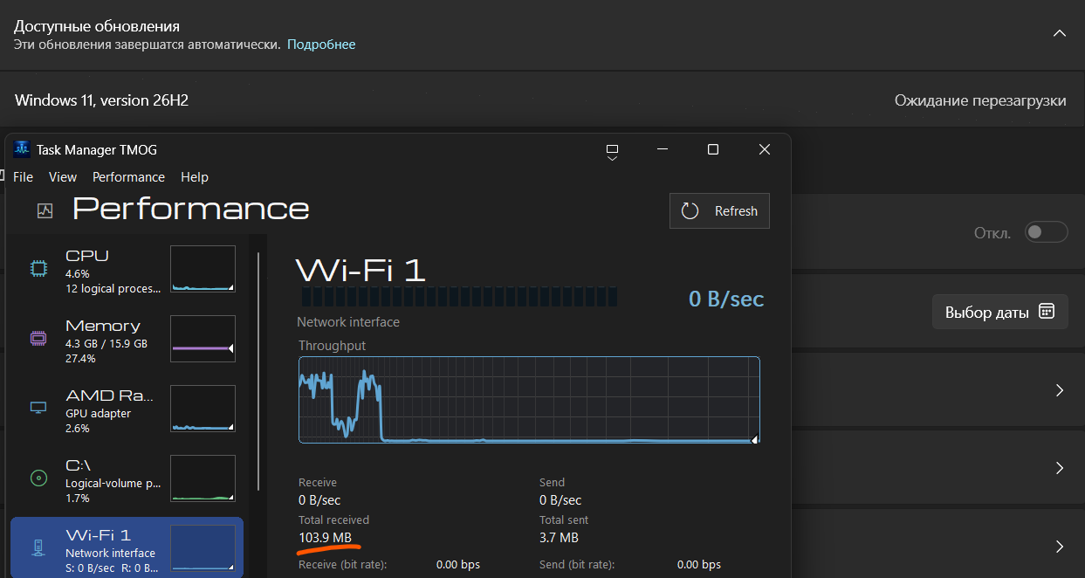This screenshot has height=578, width=1085.
Task: Click the CPU chip icon in sidebar
Action: 38,269
